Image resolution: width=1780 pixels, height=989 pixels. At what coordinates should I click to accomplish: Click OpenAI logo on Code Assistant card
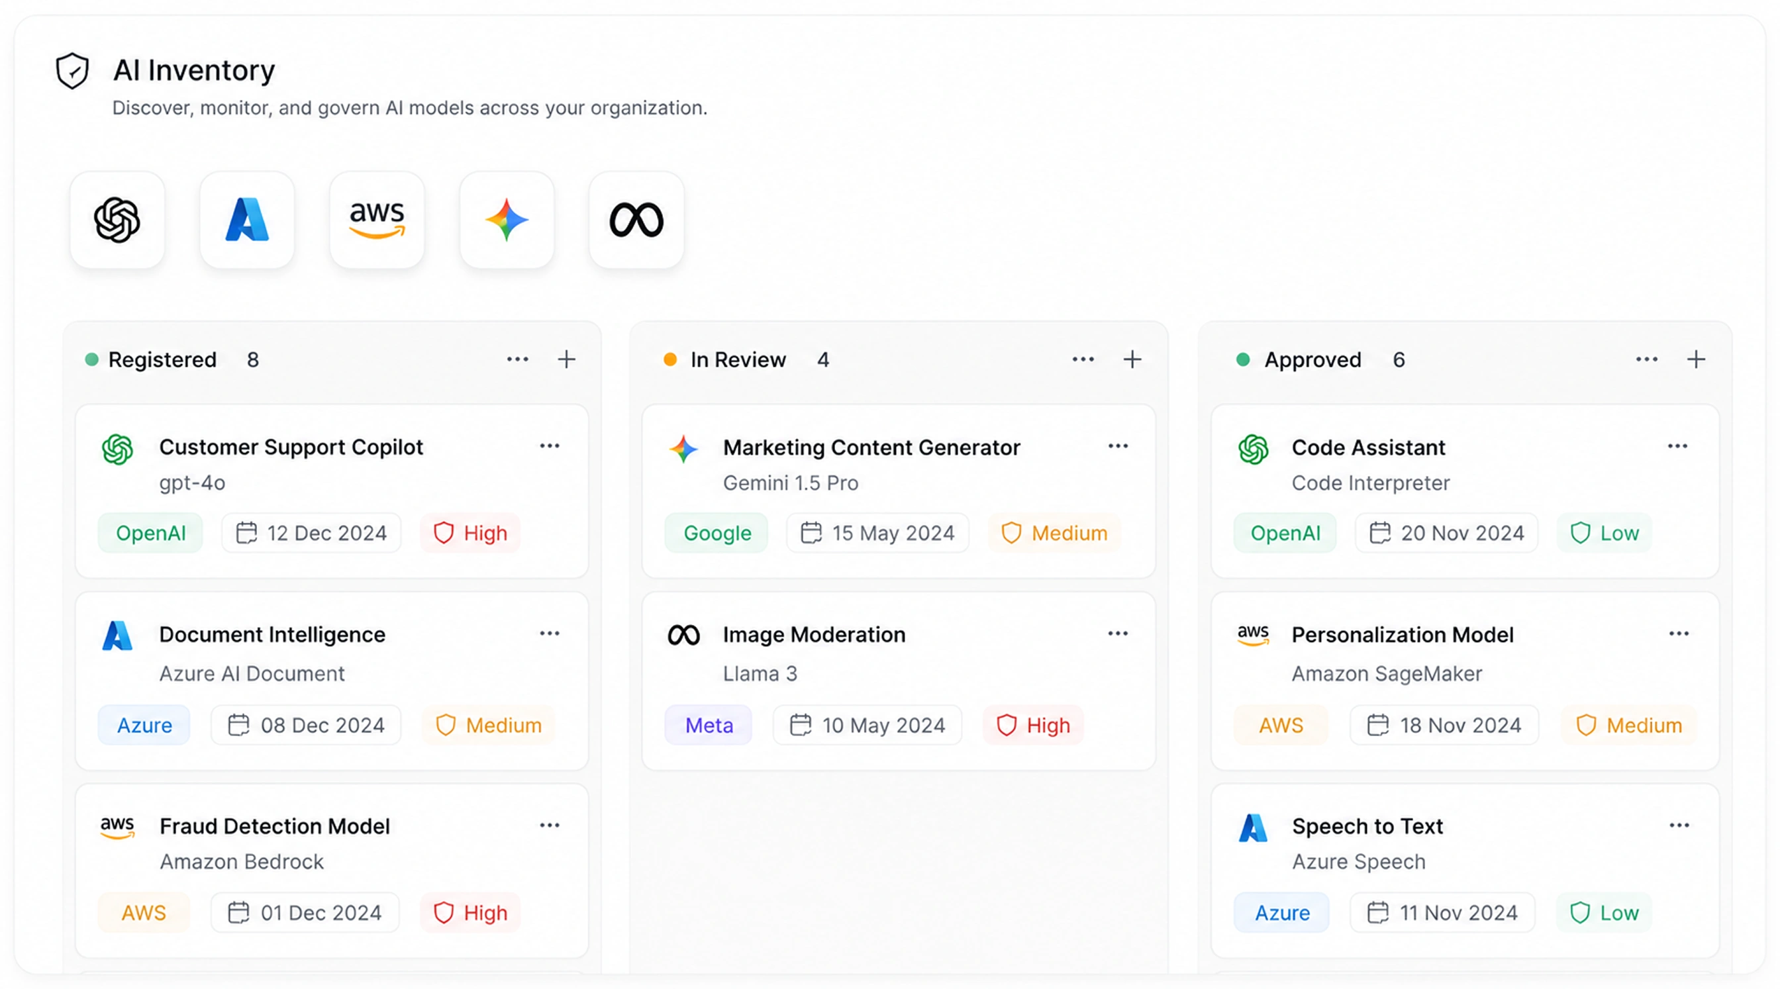1254,449
